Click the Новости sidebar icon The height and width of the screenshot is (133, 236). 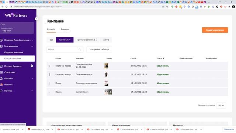pyautogui.click(x=1, y=85)
